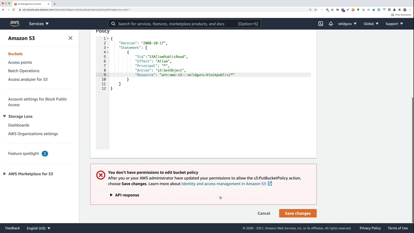Open Account settings for Block Public Access

pyautogui.click(x=38, y=102)
